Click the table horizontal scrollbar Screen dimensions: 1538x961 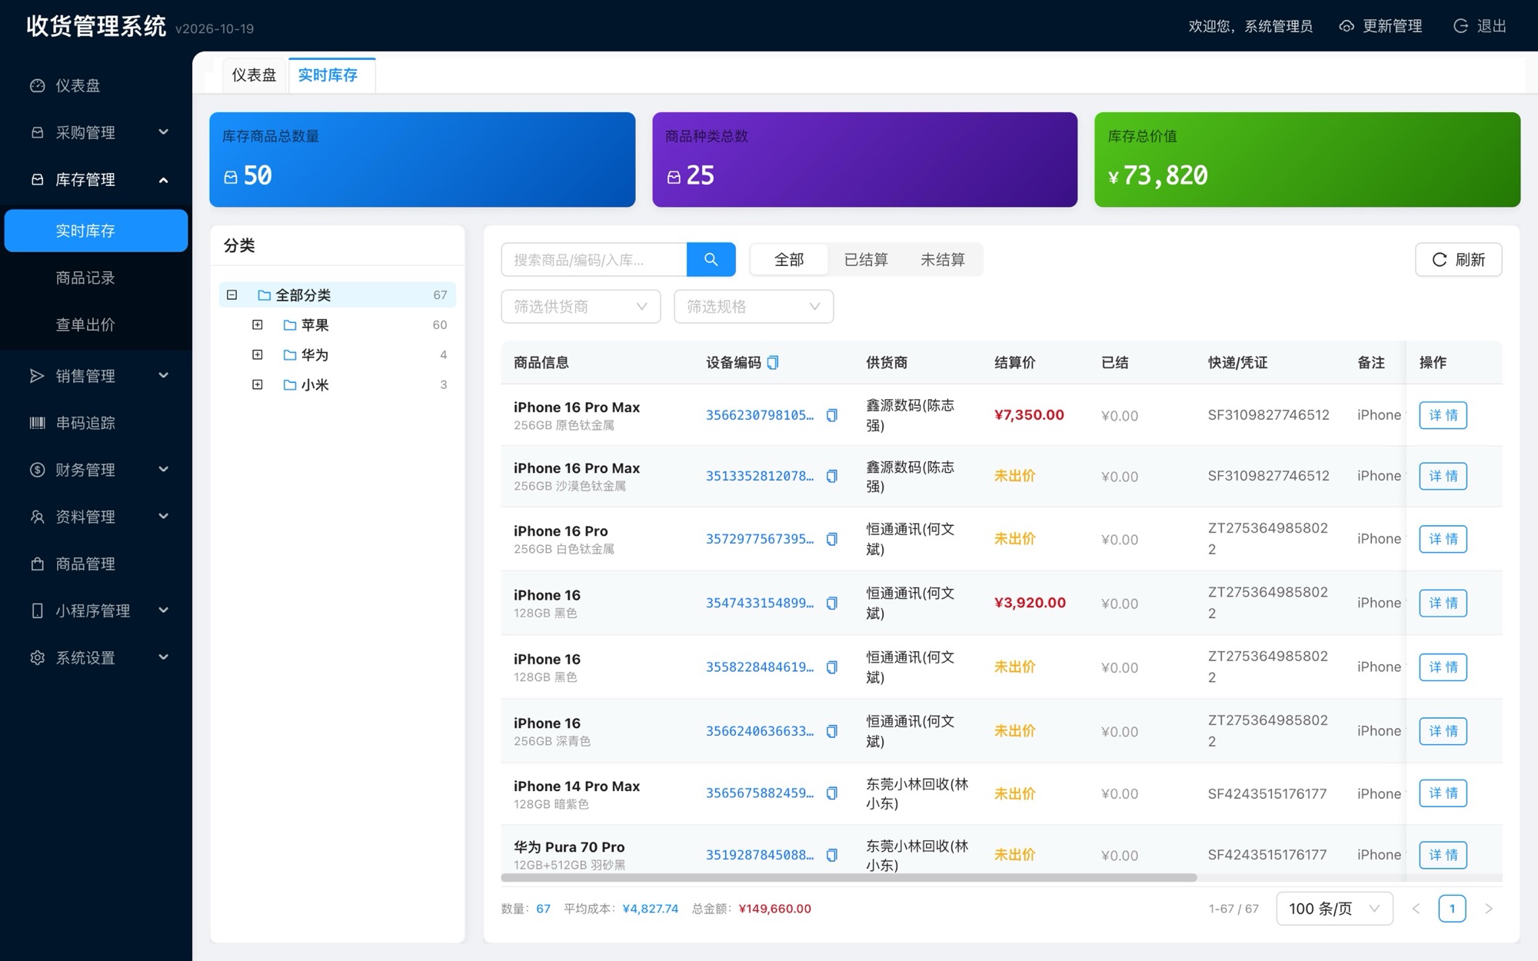[849, 877]
